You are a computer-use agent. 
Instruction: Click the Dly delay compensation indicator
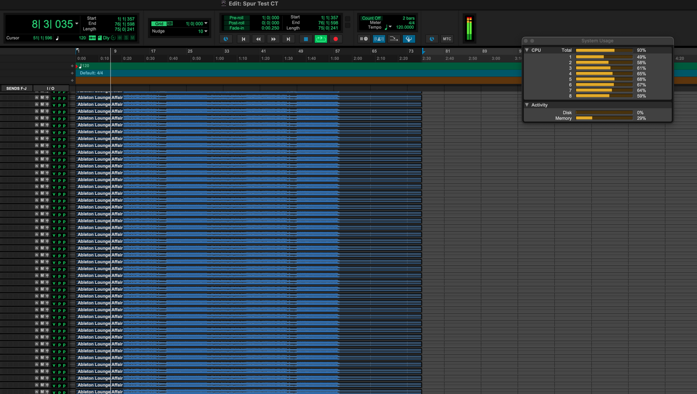click(106, 38)
